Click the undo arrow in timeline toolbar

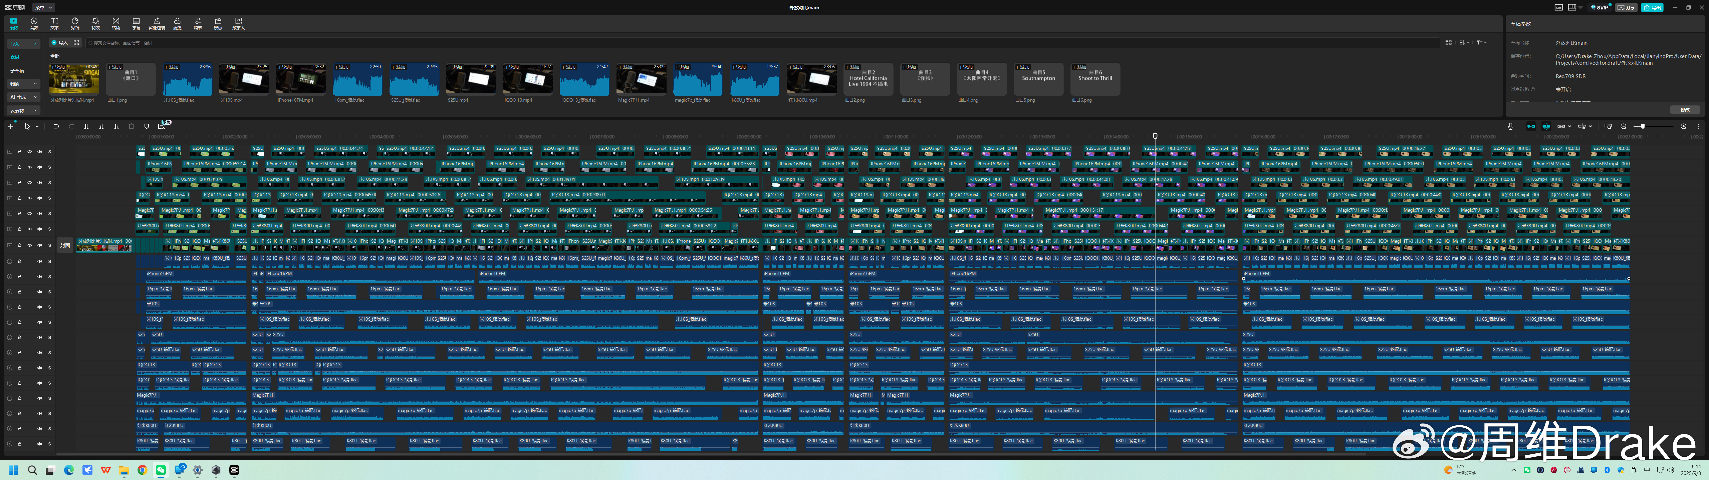(x=56, y=126)
